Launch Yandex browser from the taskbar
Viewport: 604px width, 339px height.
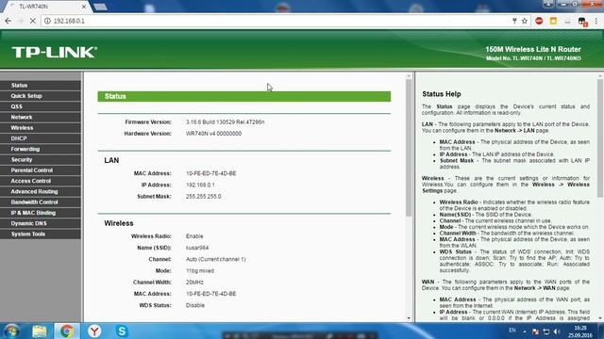pos(94,331)
